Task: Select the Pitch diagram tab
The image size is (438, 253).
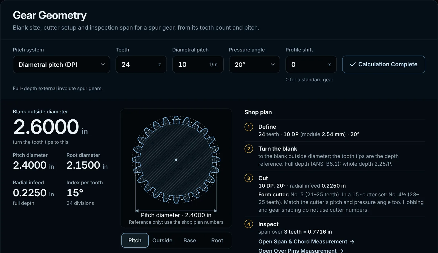Action: 135,240
